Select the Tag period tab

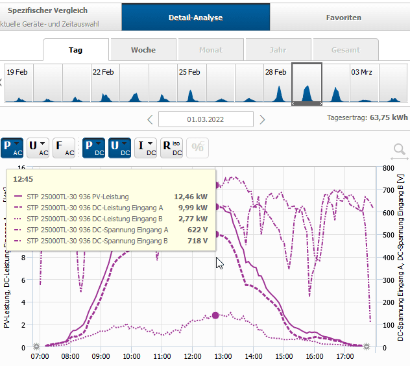75,50
